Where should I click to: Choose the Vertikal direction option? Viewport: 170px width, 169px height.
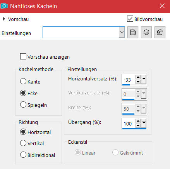click(23, 143)
